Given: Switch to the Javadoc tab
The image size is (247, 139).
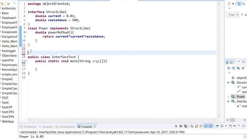Looking at the screenshot, I should [46, 127].
